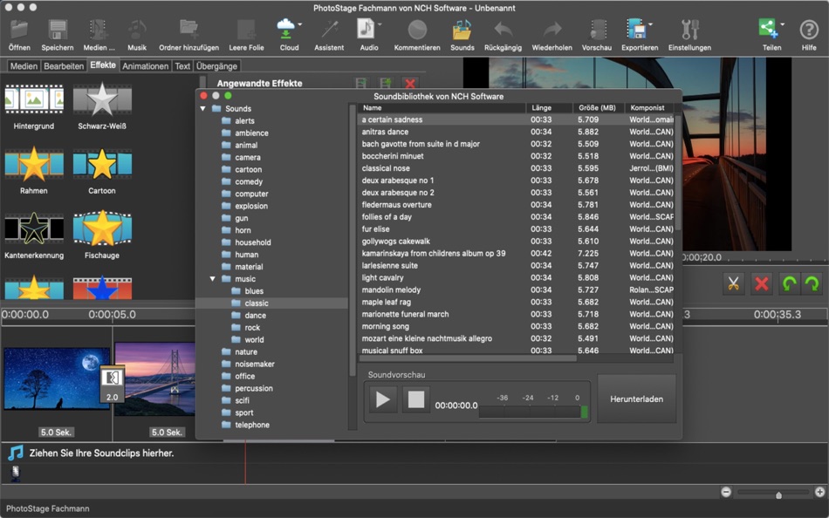
Task: Switch to the Übergänge tab
Action: (x=216, y=66)
